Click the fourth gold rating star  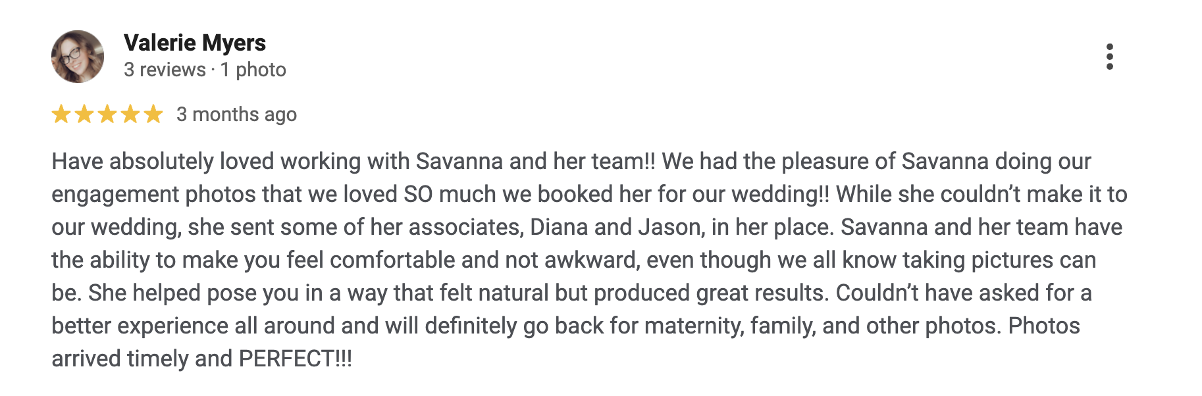[x=130, y=114]
